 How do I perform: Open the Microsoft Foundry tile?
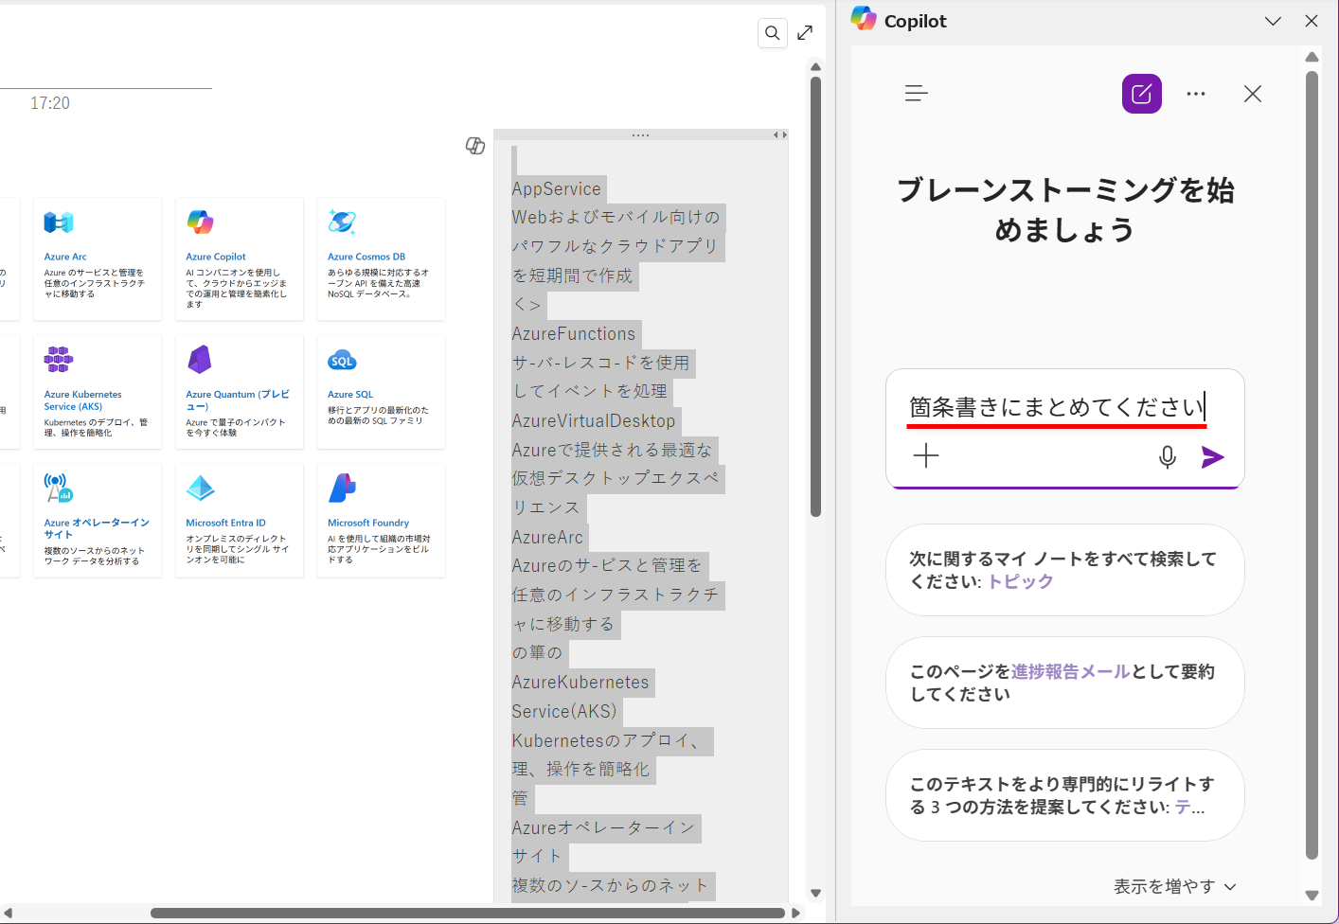click(x=381, y=520)
